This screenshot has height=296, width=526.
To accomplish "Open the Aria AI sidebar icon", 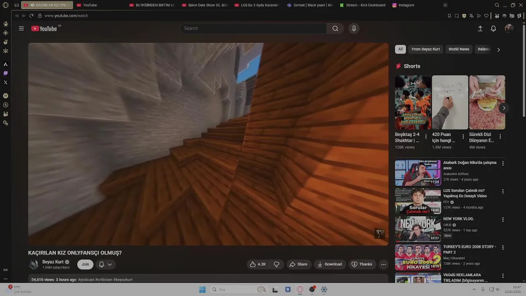I will pos(5,64).
